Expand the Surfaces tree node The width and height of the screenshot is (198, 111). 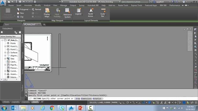click(5, 52)
